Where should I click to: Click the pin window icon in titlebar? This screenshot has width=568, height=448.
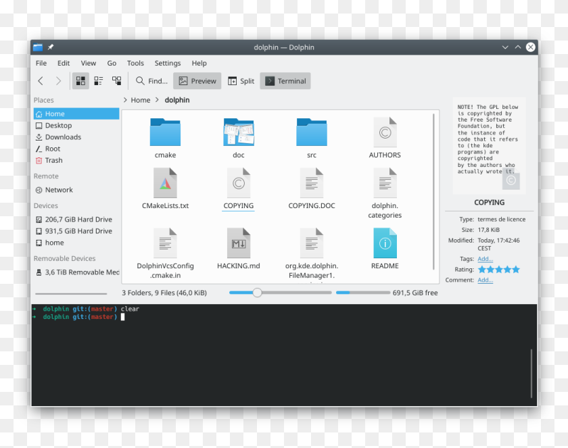tap(50, 47)
